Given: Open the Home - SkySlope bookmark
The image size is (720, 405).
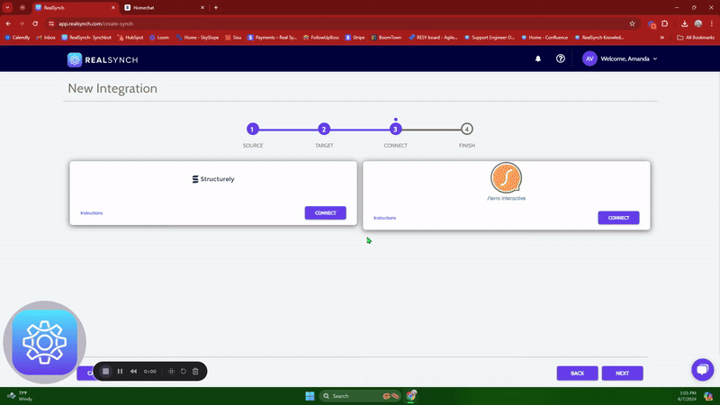Looking at the screenshot, I should (x=197, y=38).
